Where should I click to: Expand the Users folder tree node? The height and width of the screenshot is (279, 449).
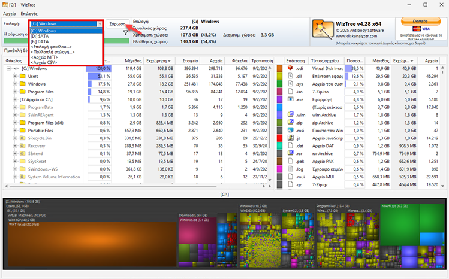[15, 77]
